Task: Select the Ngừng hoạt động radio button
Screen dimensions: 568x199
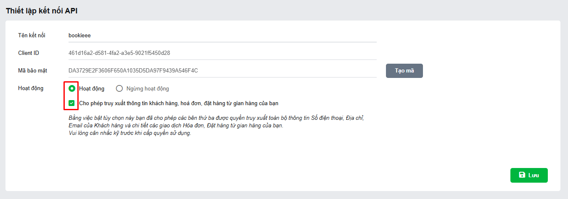Action: (x=119, y=88)
